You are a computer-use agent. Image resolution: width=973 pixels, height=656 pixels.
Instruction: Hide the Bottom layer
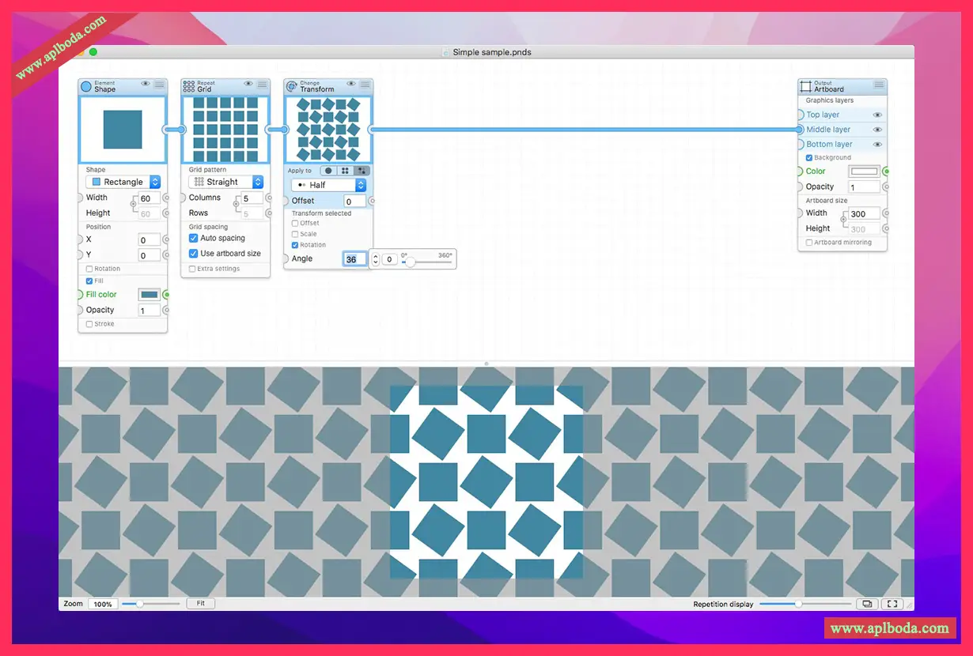click(x=876, y=145)
